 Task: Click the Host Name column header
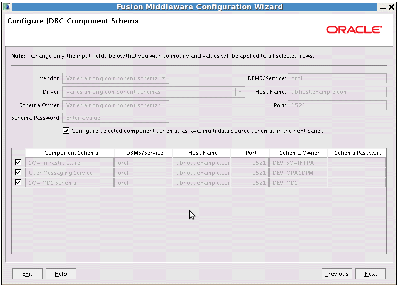pyautogui.click(x=202, y=153)
